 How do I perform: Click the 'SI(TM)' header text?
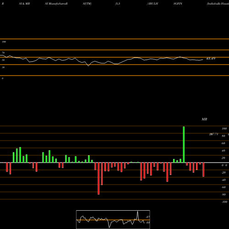pyautogui.click(x=87, y=4)
